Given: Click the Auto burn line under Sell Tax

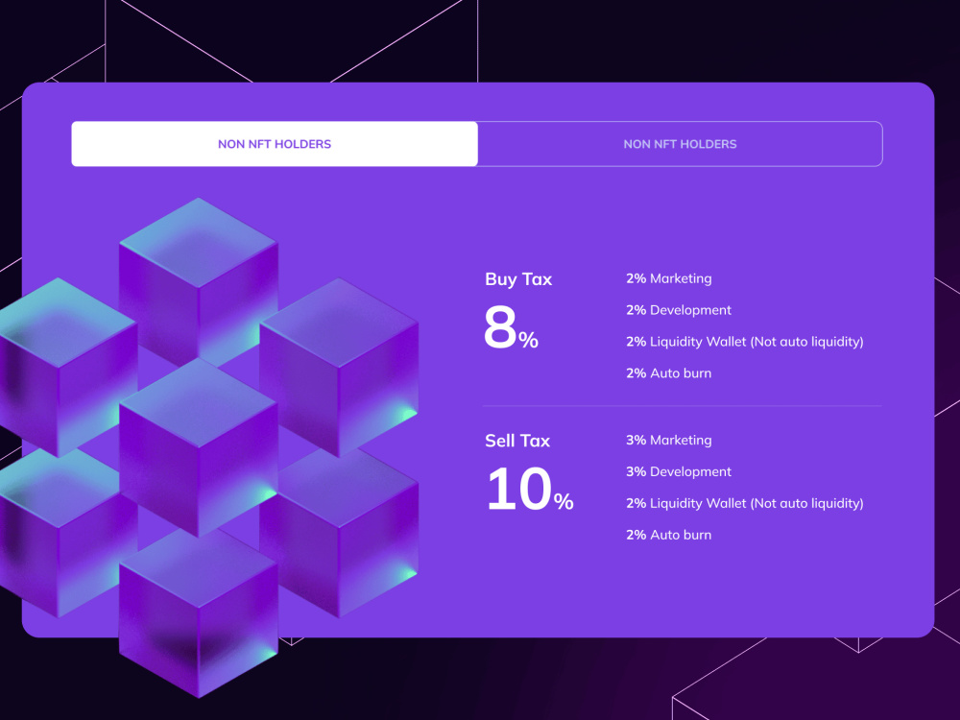Looking at the screenshot, I should click(668, 535).
